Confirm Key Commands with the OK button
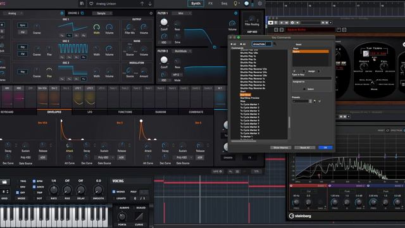The width and height of the screenshot is (405, 228). (x=325, y=148)
